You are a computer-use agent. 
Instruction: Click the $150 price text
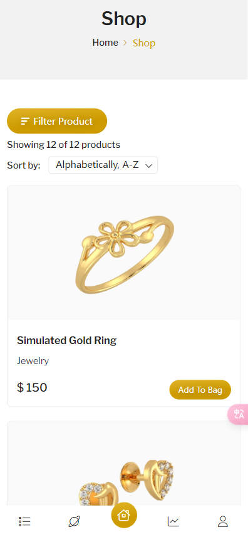pyautogui.click(x=32, y=388)
